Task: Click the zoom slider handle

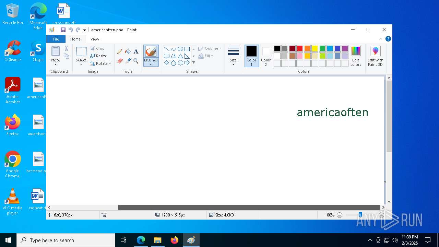Action: (x=360, y=215)
